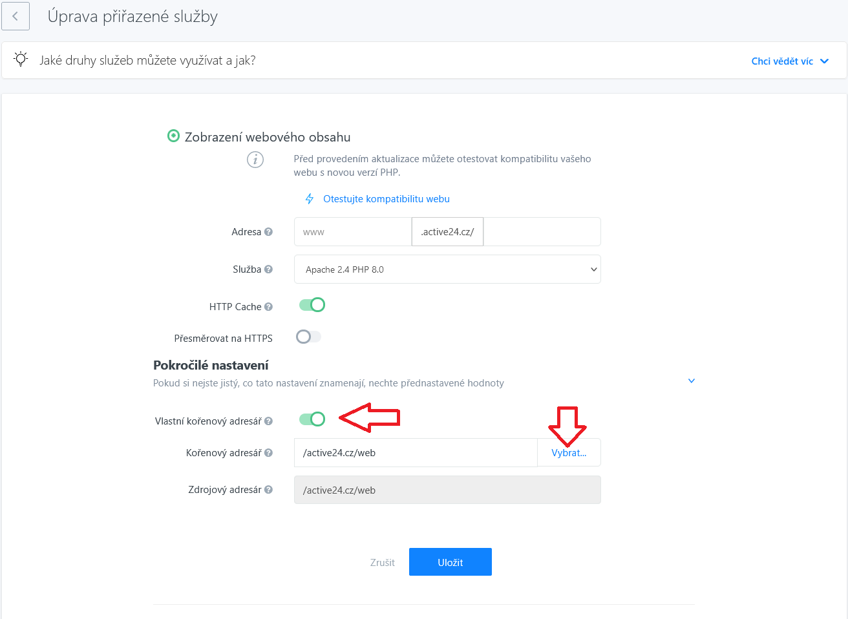Click the Vybrat... button

tap(569, 453)
